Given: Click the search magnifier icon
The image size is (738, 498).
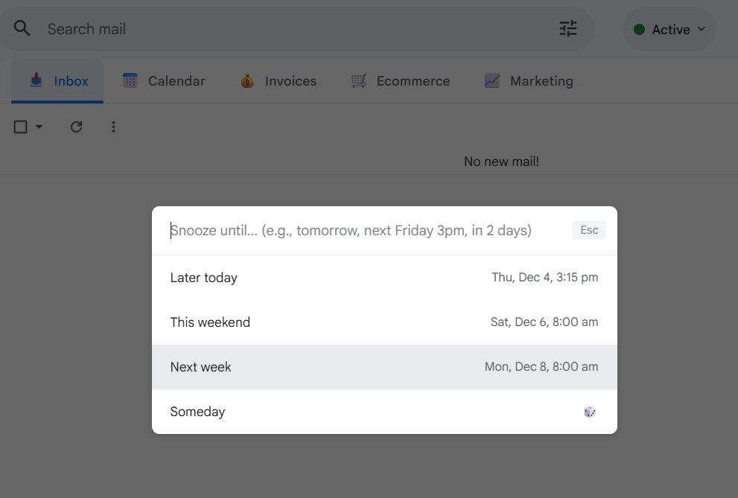Looking at the screenshot, I should pyautogui.click(x=22, y=28).
